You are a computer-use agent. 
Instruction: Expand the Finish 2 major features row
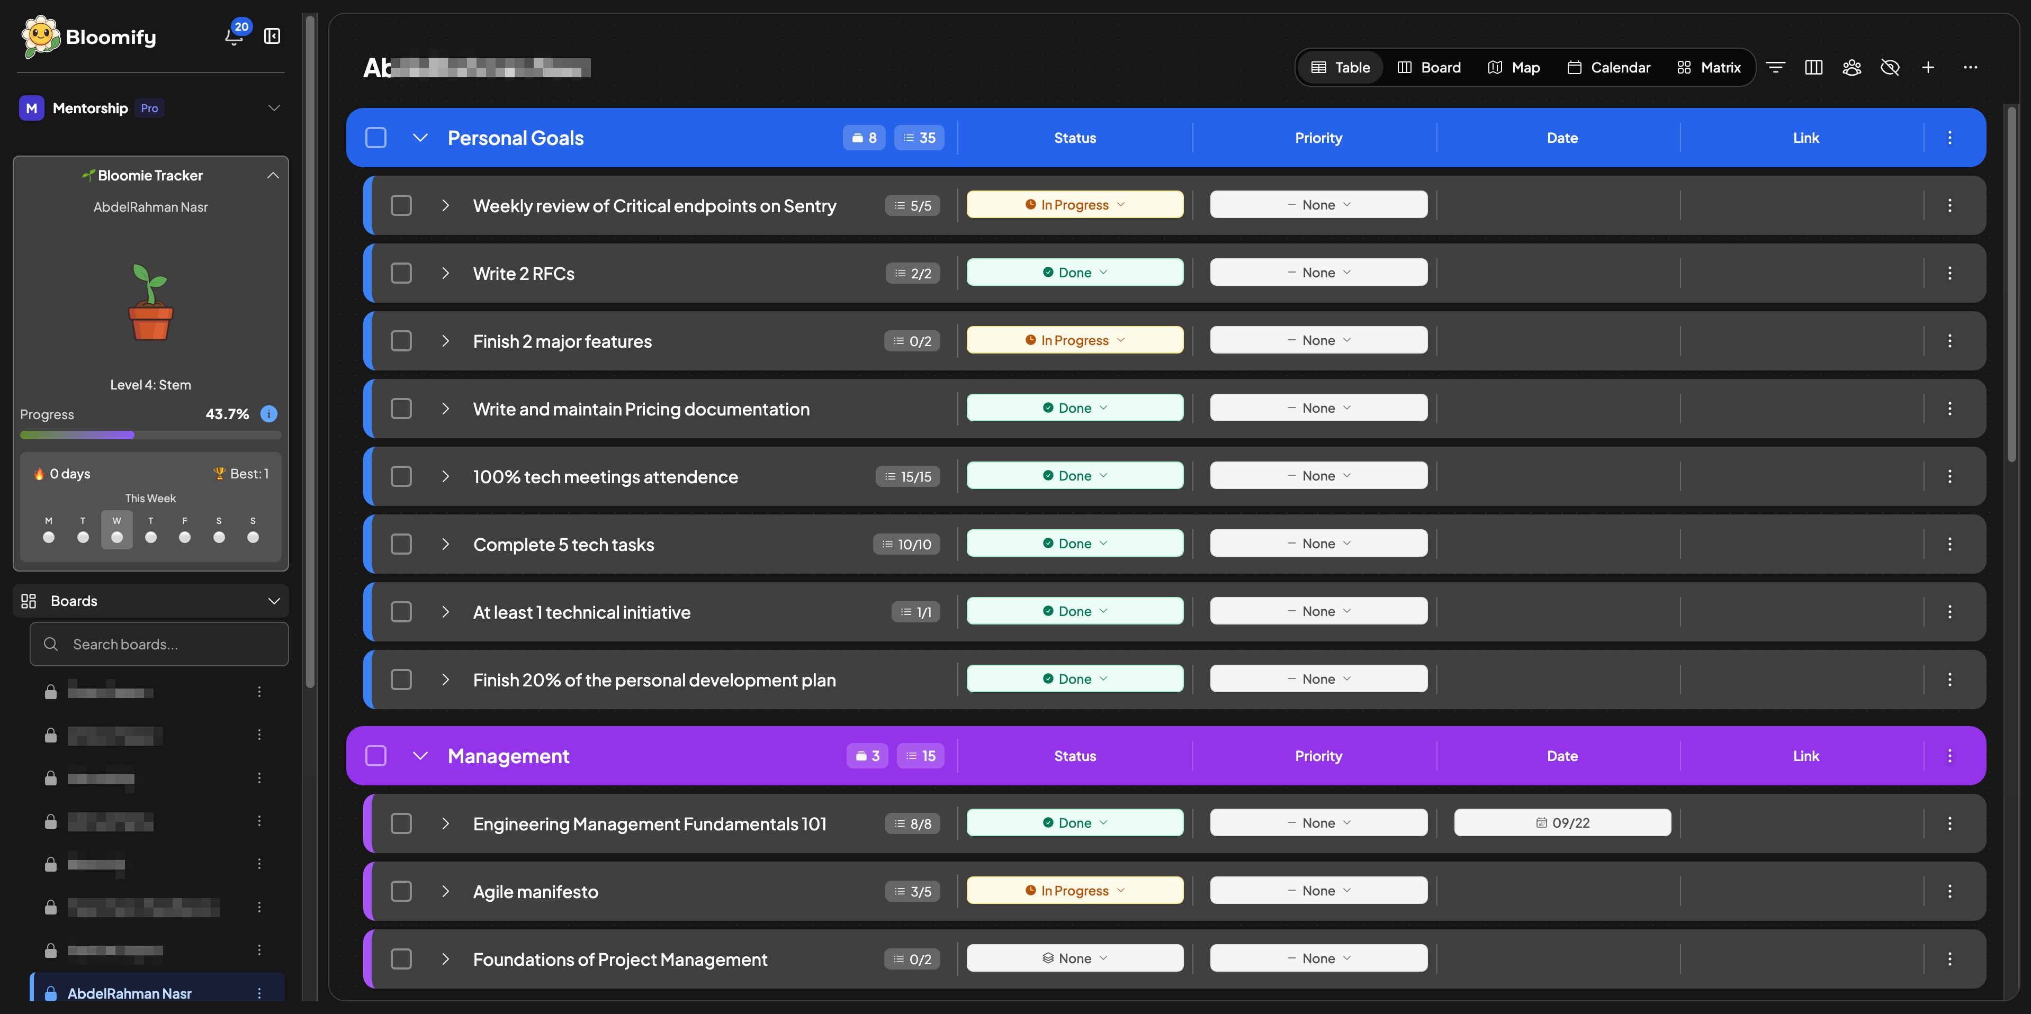coord(445,340)
